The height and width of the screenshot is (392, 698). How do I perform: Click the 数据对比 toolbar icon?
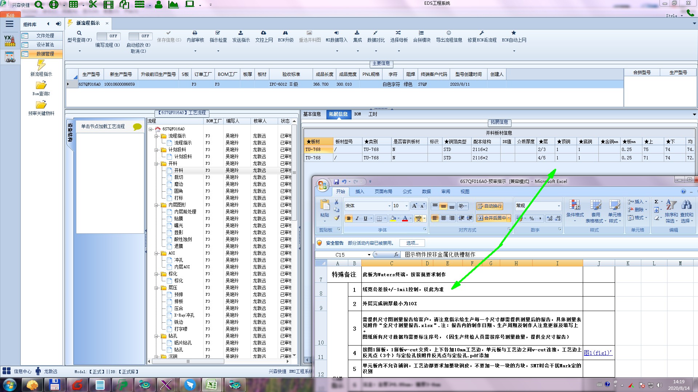click(376, 33)
